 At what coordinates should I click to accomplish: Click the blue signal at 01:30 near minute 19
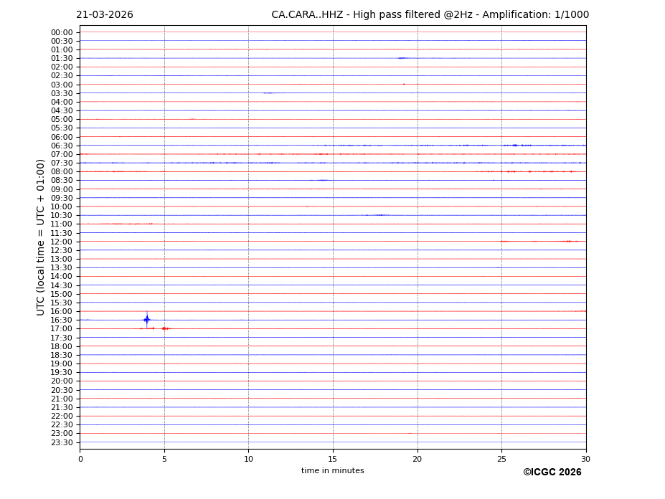402,58
